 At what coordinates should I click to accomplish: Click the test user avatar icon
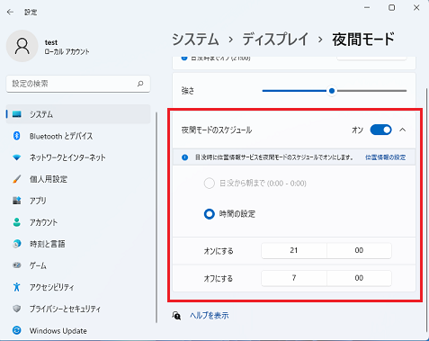pyautogui.click(x=22, y=46)
